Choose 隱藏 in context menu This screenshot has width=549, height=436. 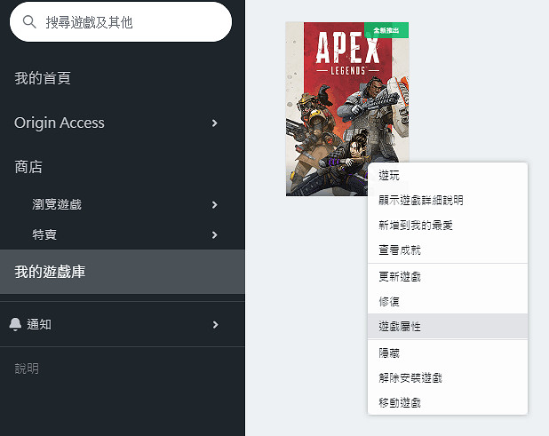pos(448,353)
